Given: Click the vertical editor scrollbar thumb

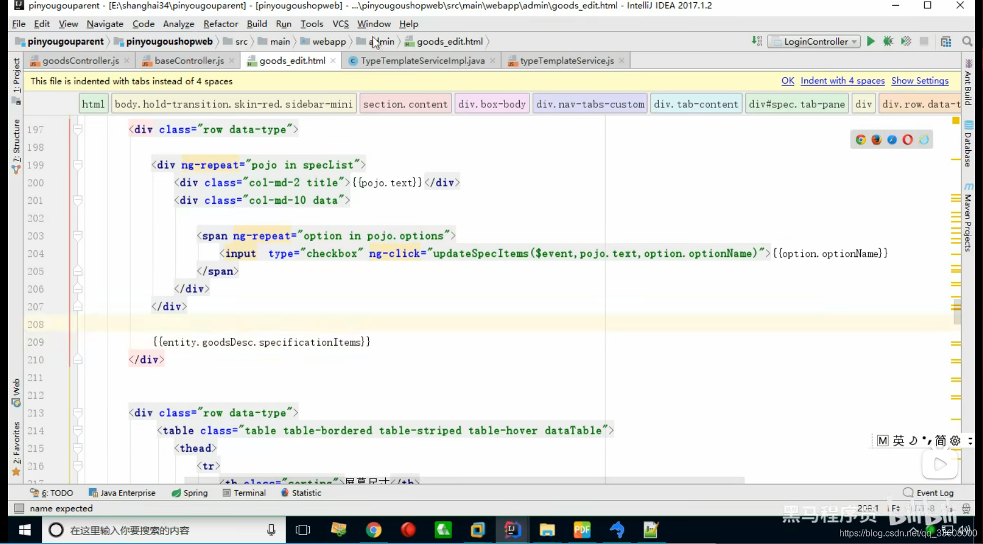Looking at the screenshot, I should coord(956,311).
